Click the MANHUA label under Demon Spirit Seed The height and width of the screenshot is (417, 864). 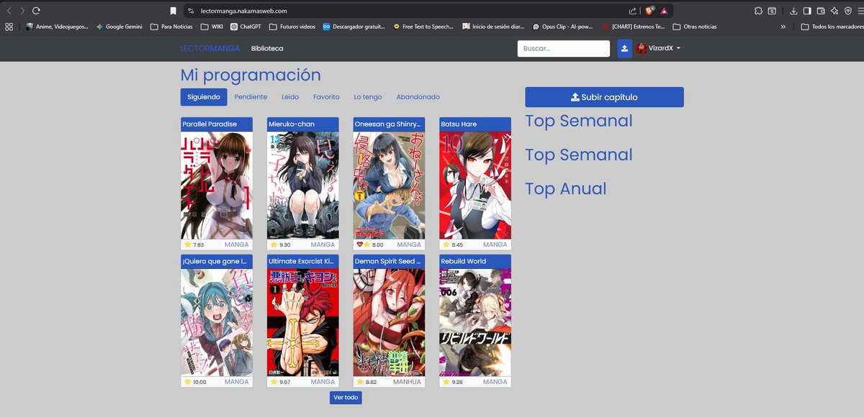coord(408,382)
